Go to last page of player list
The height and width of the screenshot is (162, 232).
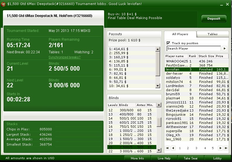tap(226, 148)
